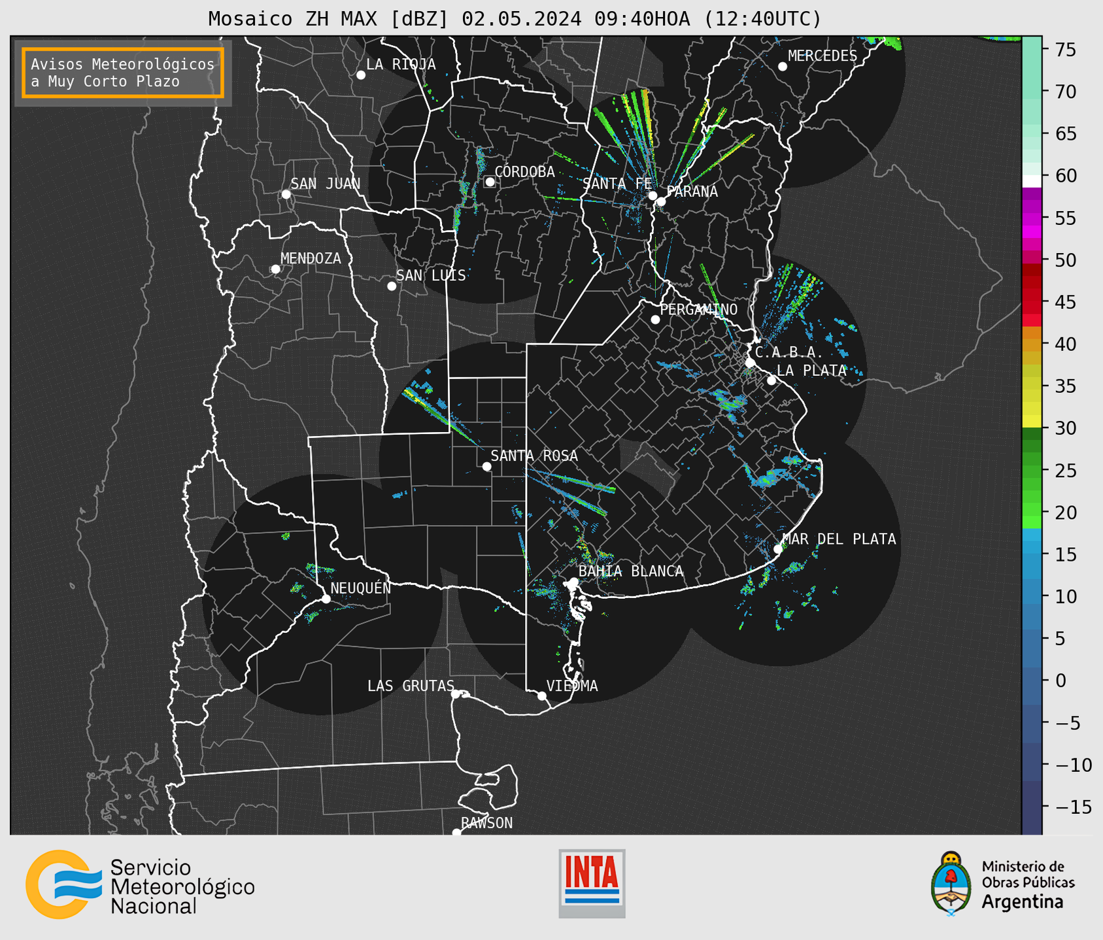Click the LA PLATA city label
The width and height of the screenshot is (1103, 940).
click(811, 371)
